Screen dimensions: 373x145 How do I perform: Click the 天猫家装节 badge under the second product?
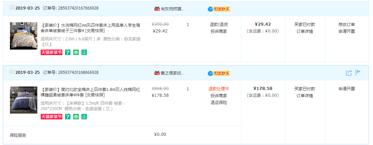pyautogui.click(x=51, y=117)
